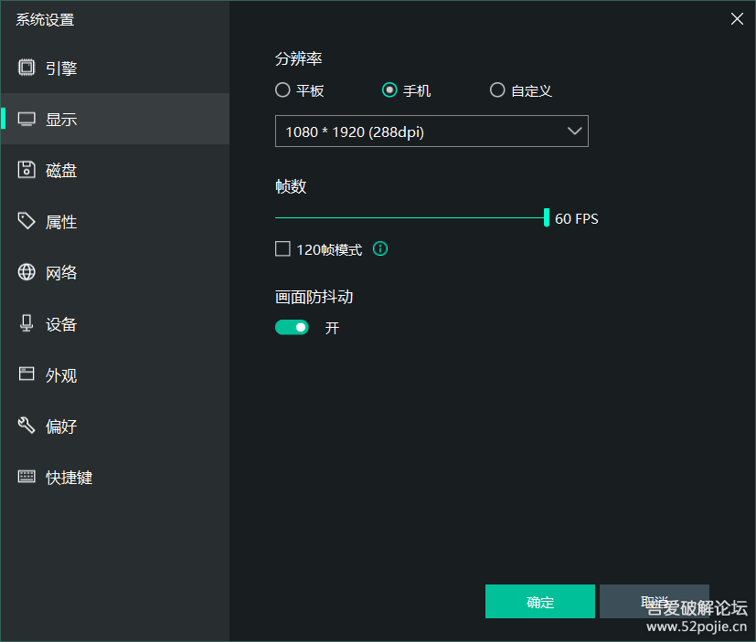756x642 pixels.
Task: Toggle the 画面防抖动 switch off
Action: (292, 328)
